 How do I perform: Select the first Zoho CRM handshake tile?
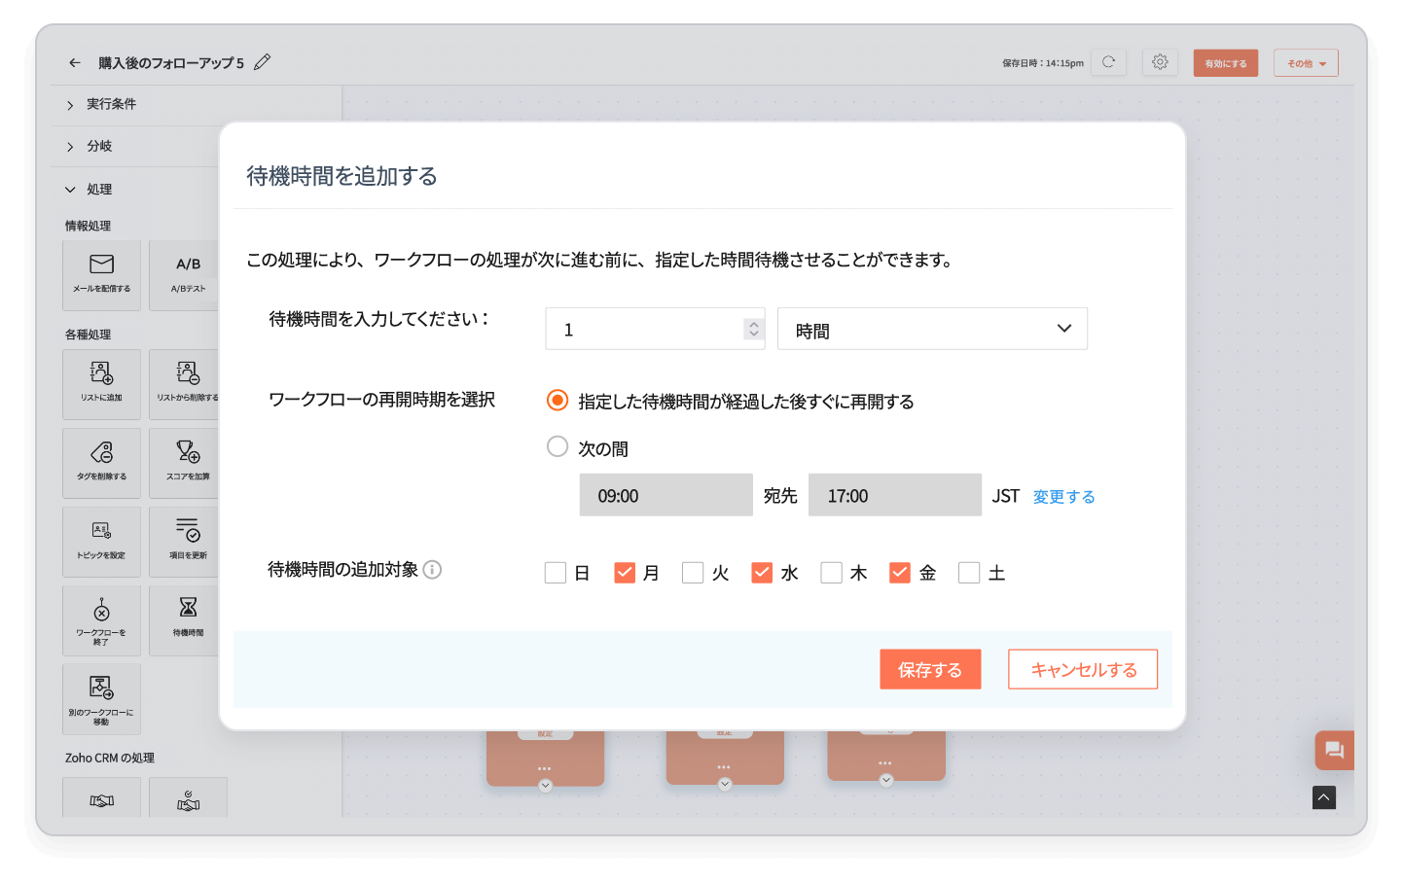point(101,797)
